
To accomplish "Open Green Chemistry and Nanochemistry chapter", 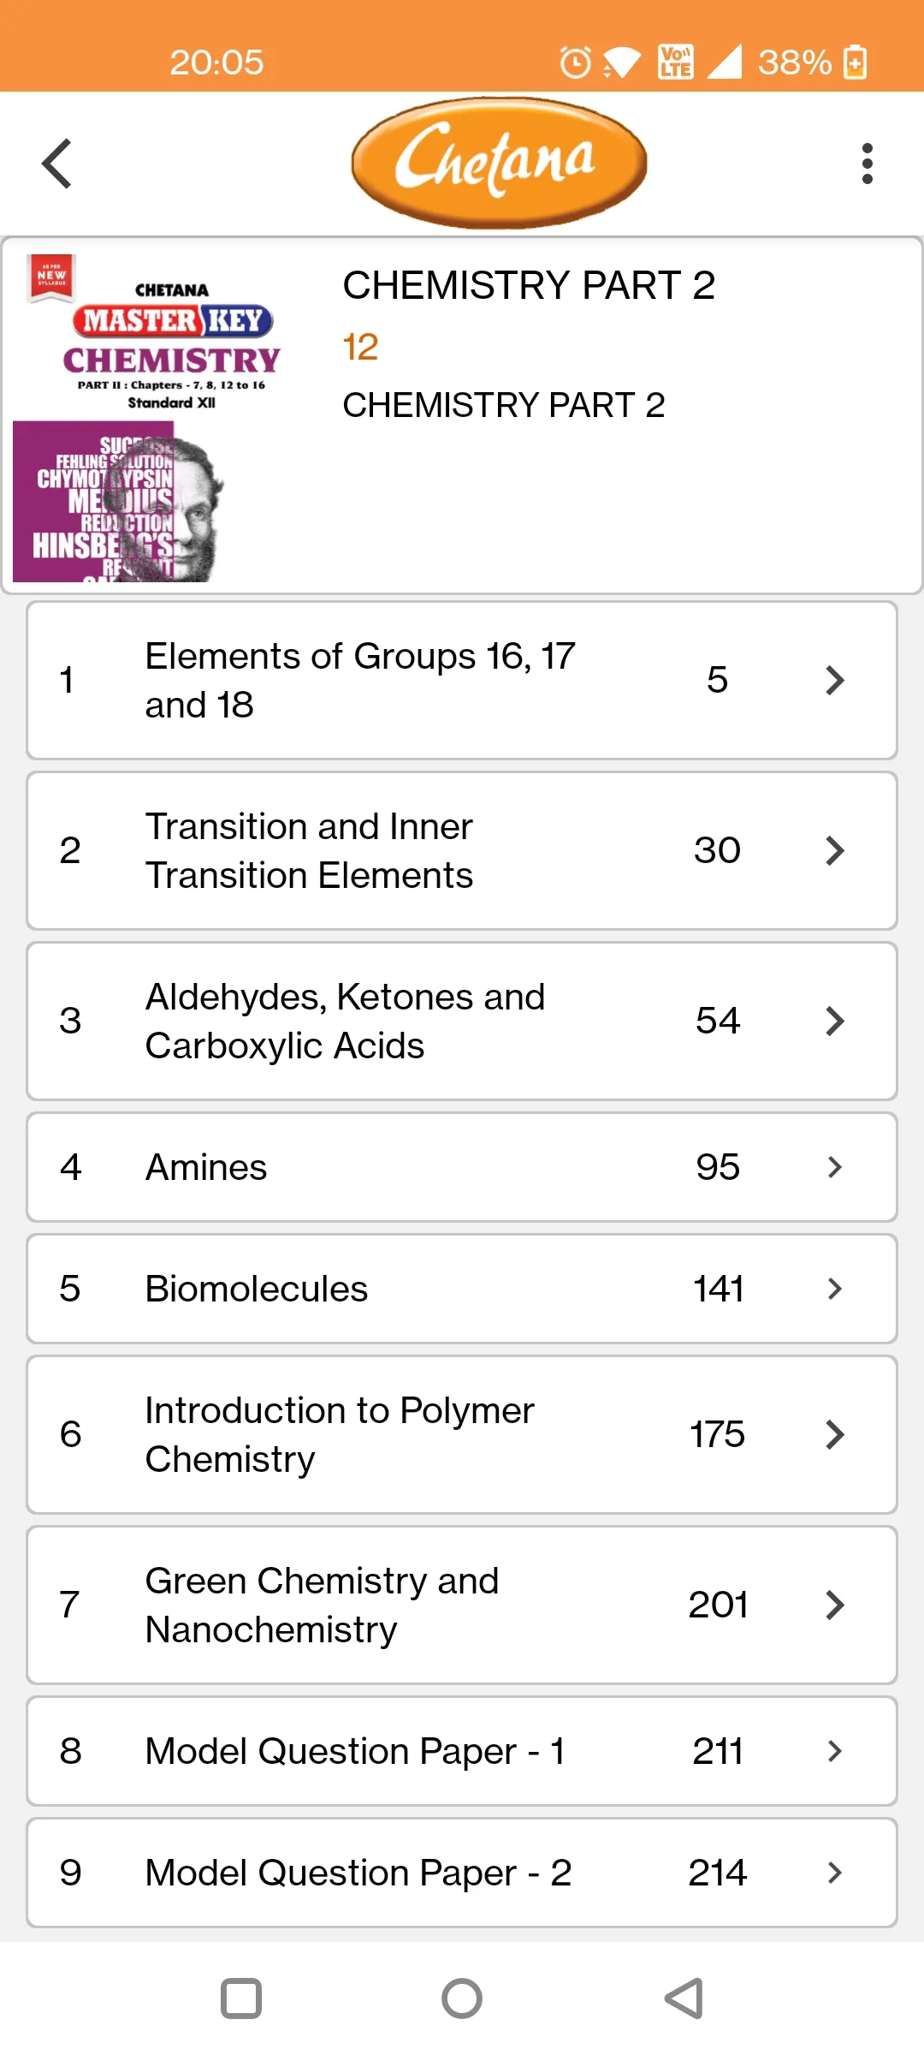I will 322,1605.
